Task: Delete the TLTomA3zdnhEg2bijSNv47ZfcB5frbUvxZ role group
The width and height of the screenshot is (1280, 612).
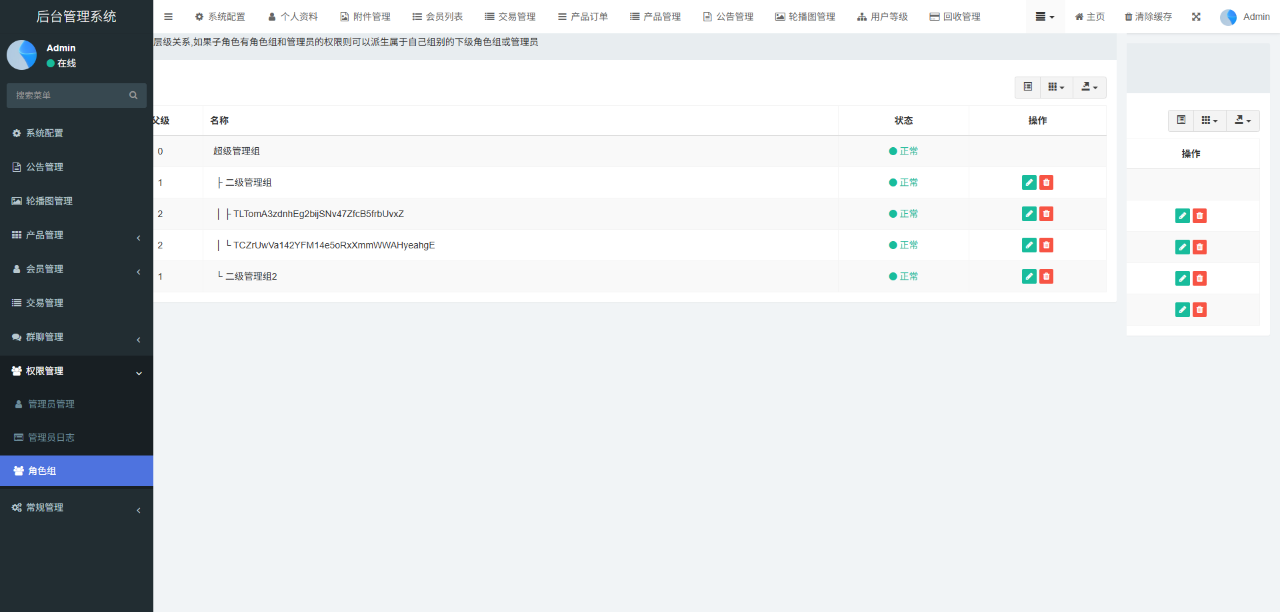Action: point(1046,214)
